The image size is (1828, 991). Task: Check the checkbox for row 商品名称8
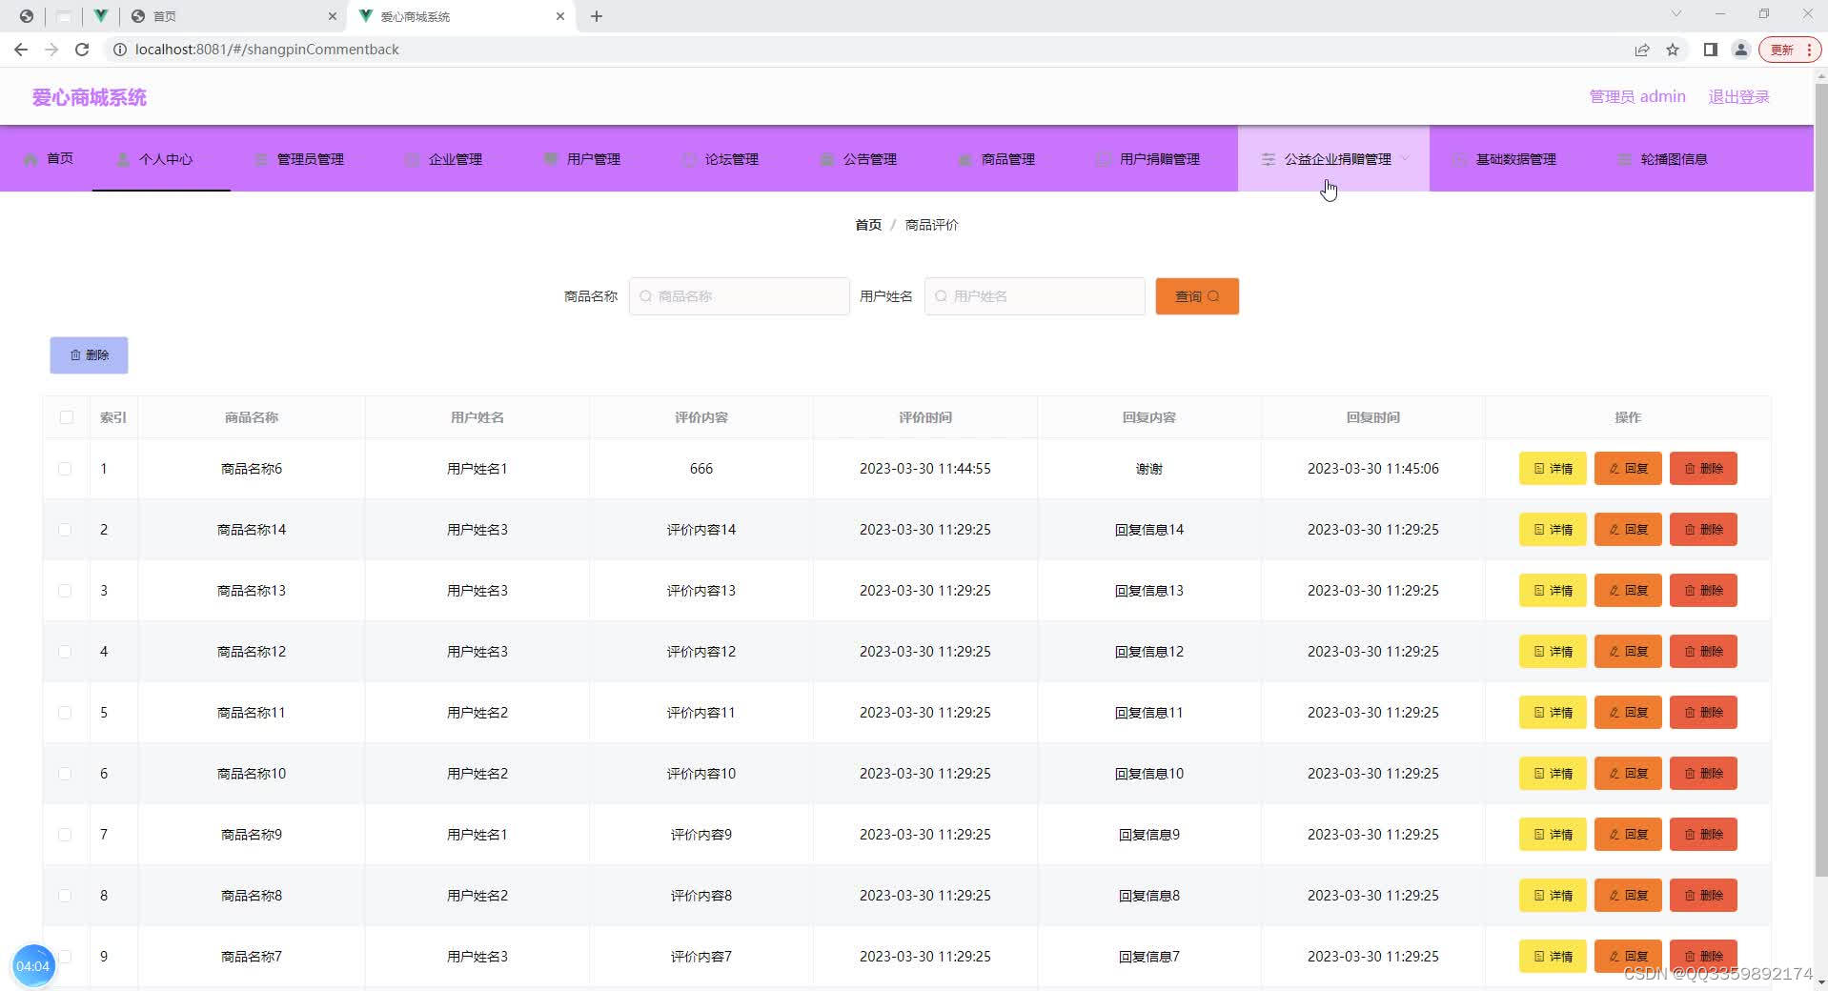(65, 896)
